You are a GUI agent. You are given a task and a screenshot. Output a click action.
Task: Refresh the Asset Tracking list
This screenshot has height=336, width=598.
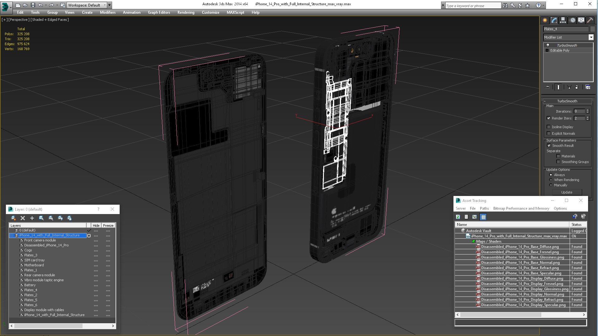click(458, 217)
